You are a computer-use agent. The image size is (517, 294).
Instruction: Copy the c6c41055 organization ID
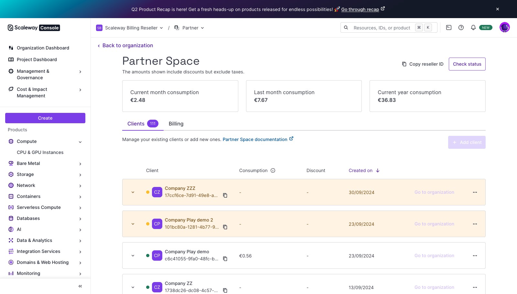(225, 259)
